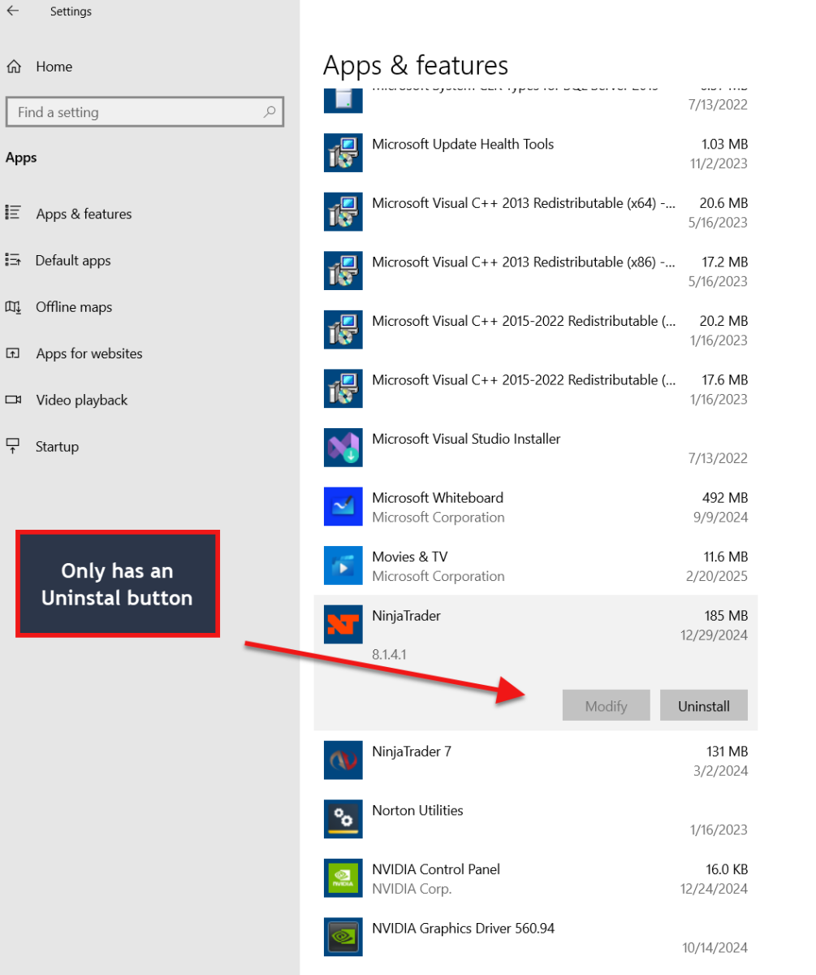Click the Microsoft Whiteboard icon
The width and height of the screenshot is (816, 975).
click(343, 506)
